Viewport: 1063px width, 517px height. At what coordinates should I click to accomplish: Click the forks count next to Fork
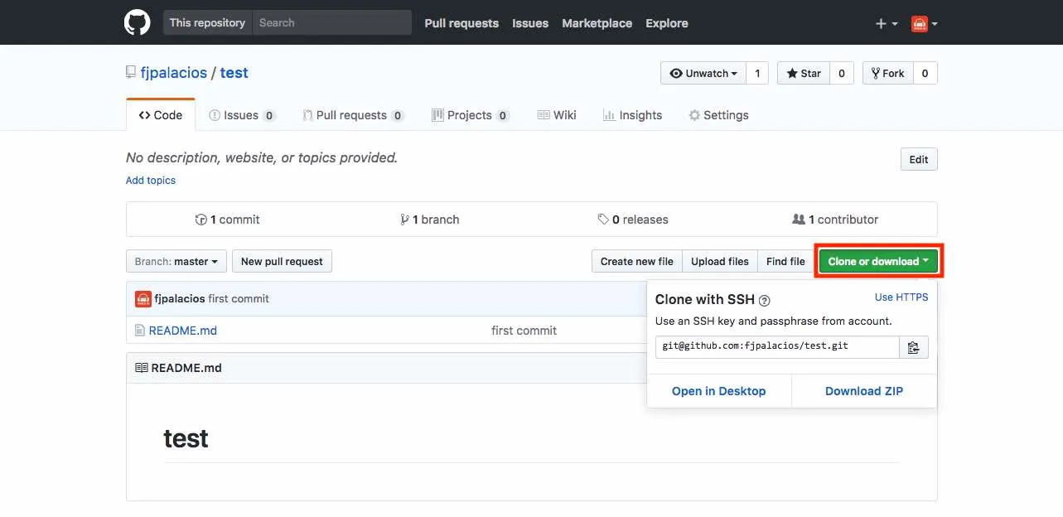tap(925, 73)
